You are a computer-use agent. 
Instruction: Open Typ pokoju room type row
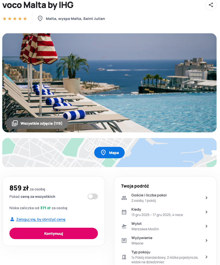point(165,257)
